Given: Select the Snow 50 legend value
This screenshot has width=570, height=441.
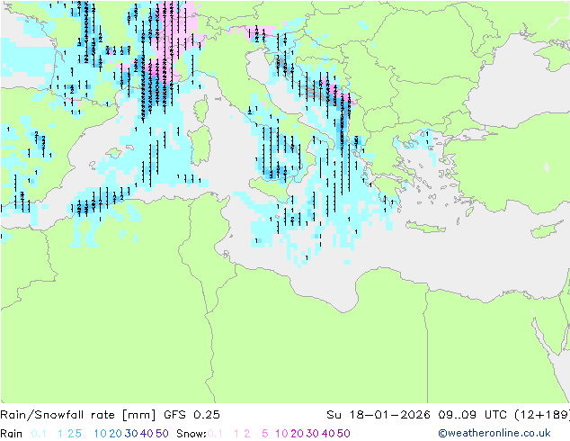Looking at the screenshot, I should click(343, 434).
